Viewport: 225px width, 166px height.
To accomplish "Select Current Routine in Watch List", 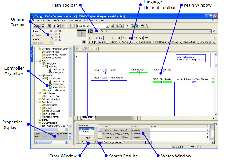I will click(x=86, y=129).
